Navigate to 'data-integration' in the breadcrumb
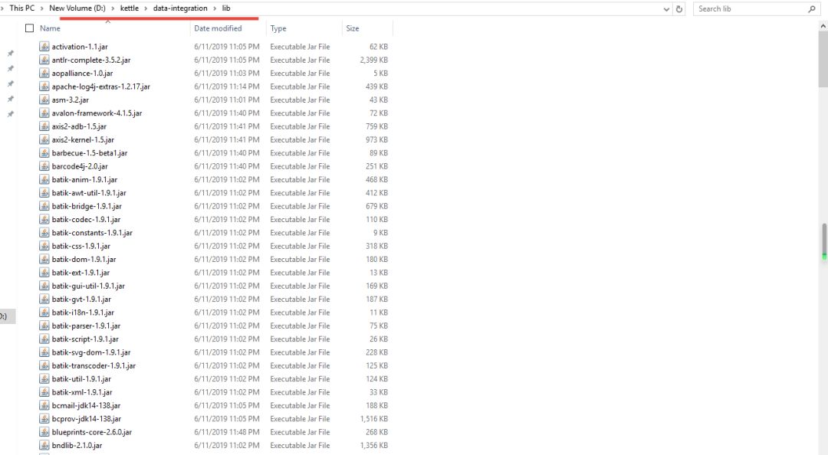828x455 pixels. tap(179, 8)
